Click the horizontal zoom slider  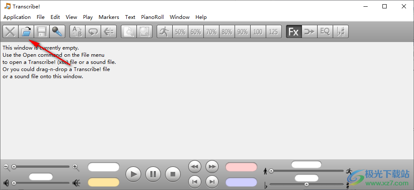point(41,167)
